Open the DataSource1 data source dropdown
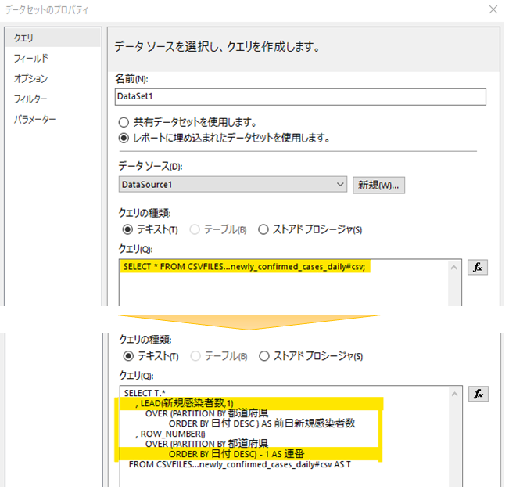The width and height of the screenshot is (509, 490). click(339, 185)
